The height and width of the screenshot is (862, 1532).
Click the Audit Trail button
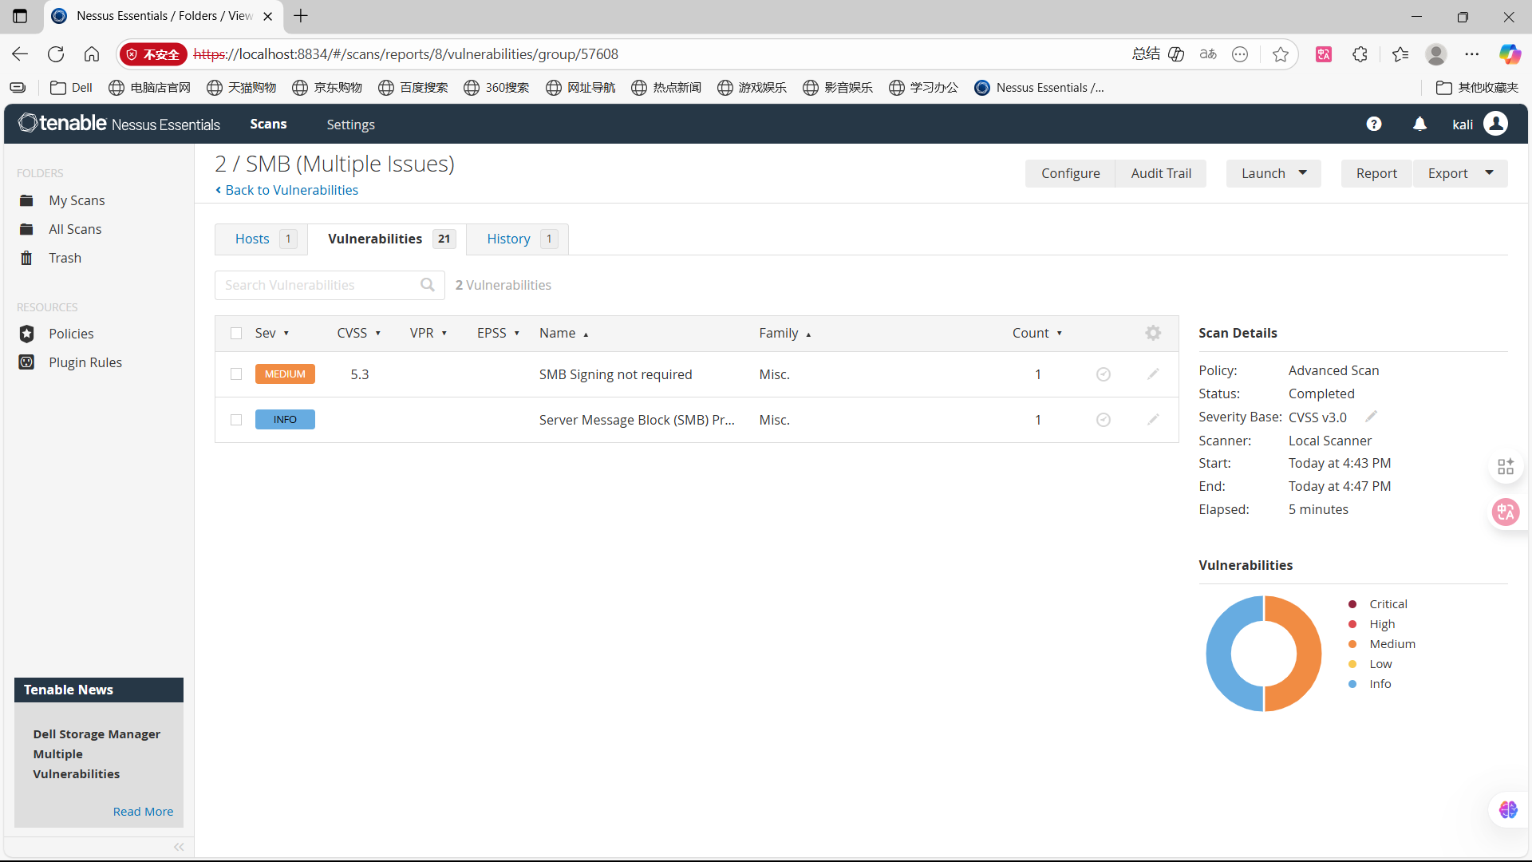pos(1160,173)
